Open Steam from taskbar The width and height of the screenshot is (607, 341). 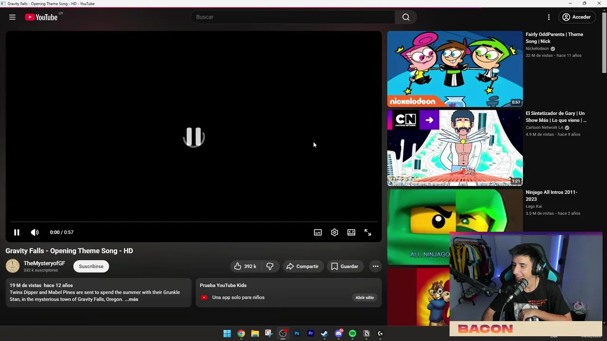(x=324, y=333)
